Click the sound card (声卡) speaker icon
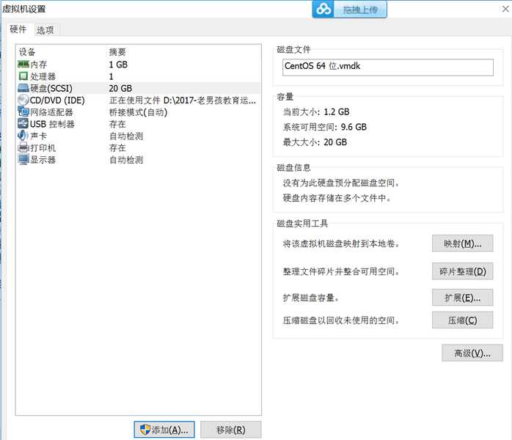Screen dimensions: 512x440 pos(23,136)
